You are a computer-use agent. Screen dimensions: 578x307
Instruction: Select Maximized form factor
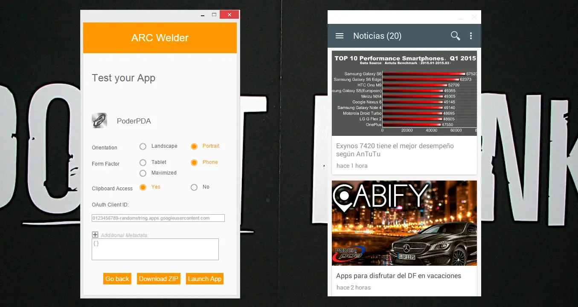point(143,173)
